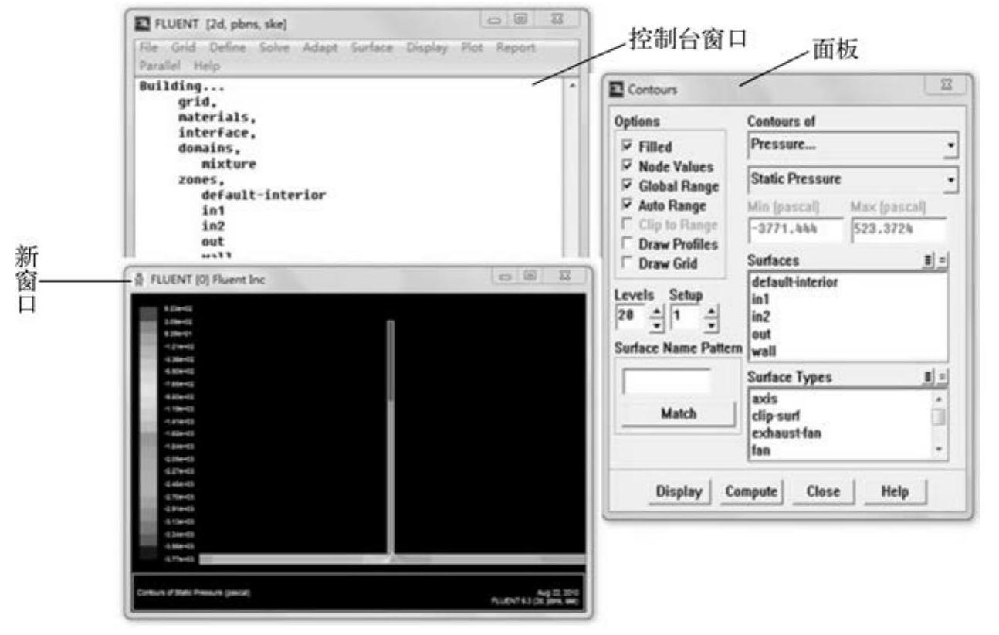The height and width of the screenshot is (635, 999).
Task: Toggle the Clip to Range checkbox
Action: click(626, 226)
